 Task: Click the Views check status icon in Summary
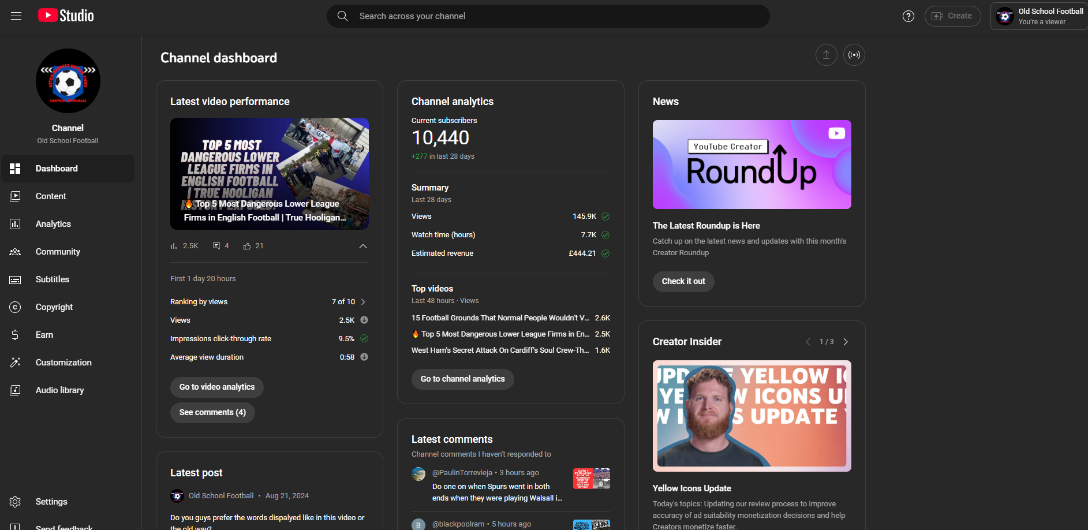click(605, 217)
